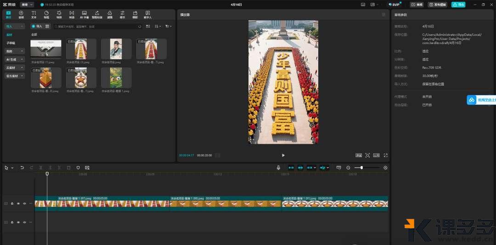The image size is (496, 245).
Task: Click the zoom-in plus icon on timeline
Action: pyautogui.click(x=385, y=168)
